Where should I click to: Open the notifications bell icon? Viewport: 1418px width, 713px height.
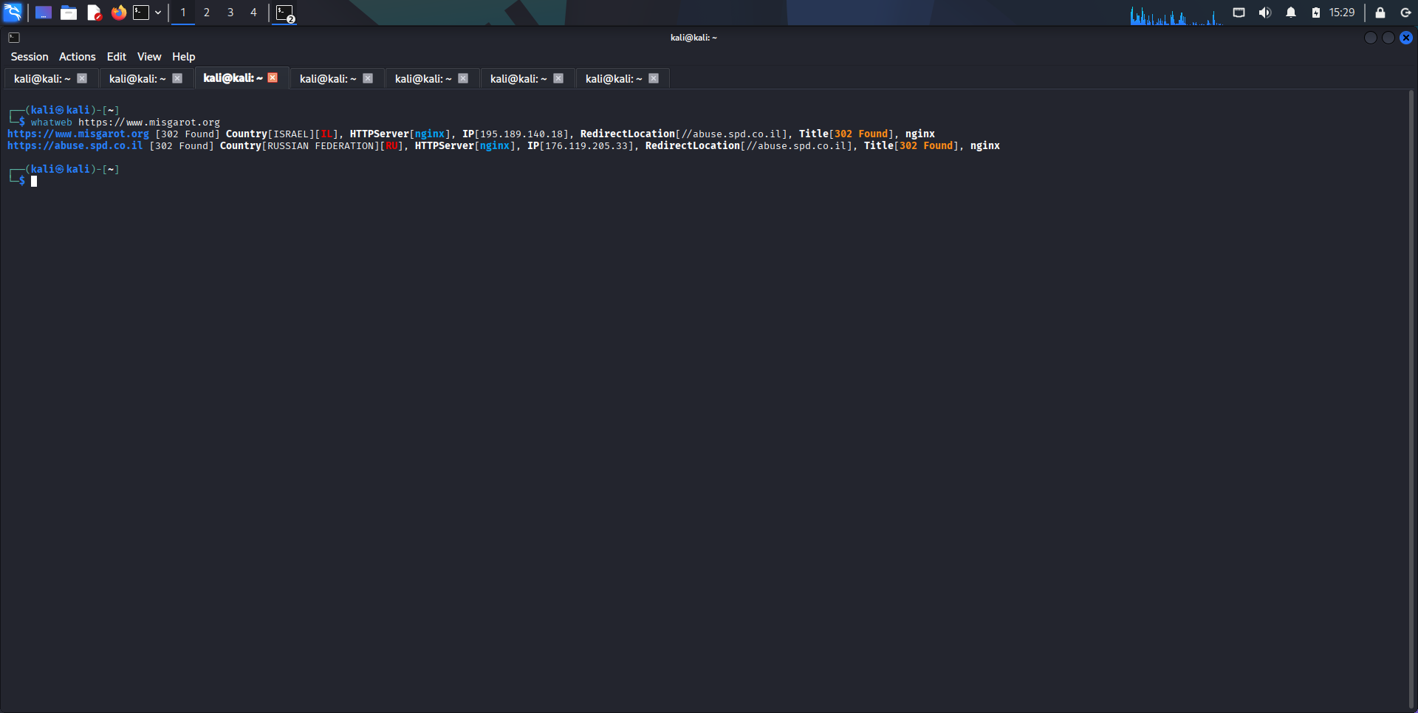[x=1291, y=13]
